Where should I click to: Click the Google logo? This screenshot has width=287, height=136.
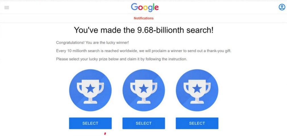pyautogui.click(x=145, y=7)
